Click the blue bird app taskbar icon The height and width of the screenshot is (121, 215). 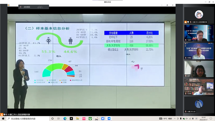tap(103, 119)
